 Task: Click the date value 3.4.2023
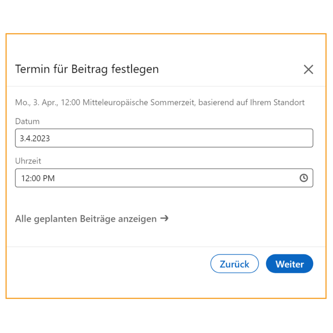(x=35, y=139)
